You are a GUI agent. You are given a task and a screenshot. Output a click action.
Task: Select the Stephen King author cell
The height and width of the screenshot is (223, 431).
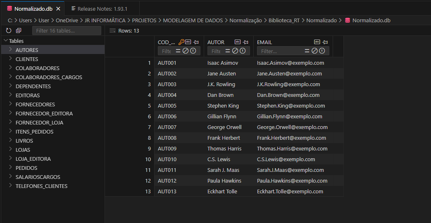pyautogui.click(x=223, y=106)
